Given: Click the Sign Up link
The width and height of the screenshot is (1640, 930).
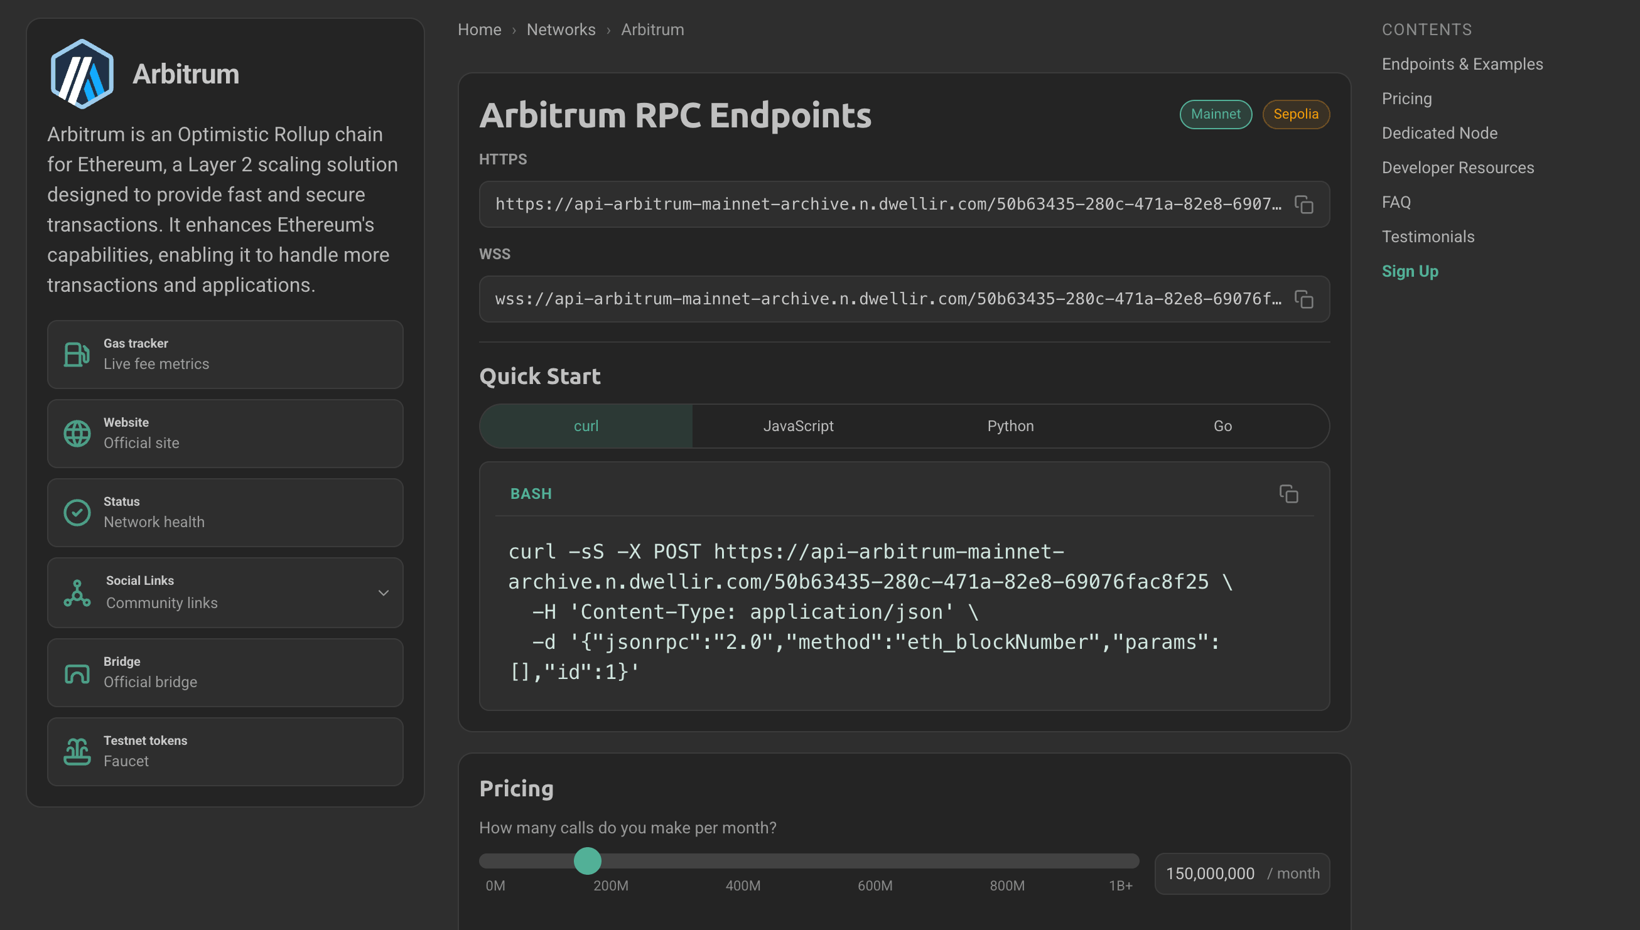Looking at the screenshot, I should [x=1410, y=271].
